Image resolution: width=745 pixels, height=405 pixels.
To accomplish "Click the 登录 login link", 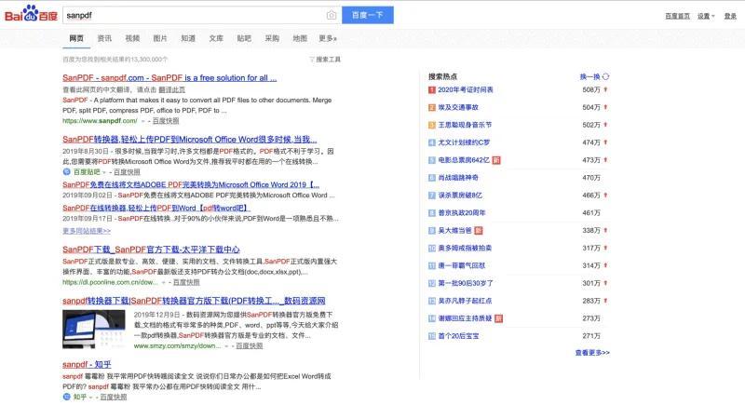I will coord(730,16).
